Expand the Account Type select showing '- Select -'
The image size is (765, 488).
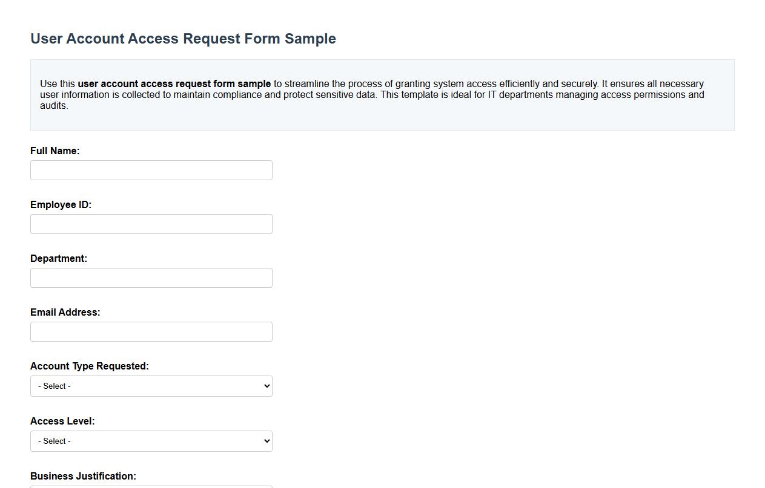(151, 386)
